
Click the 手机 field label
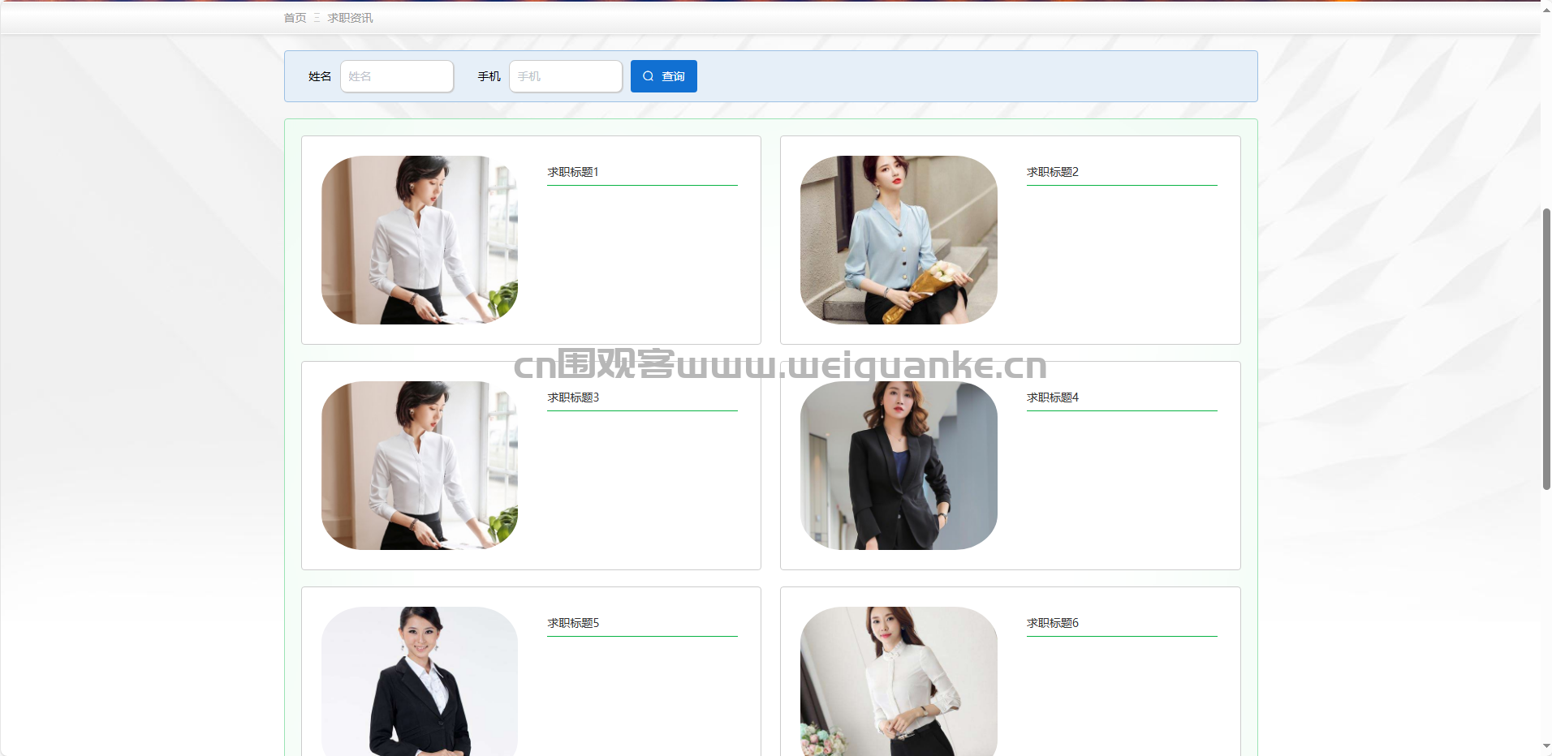pos(489,76)
